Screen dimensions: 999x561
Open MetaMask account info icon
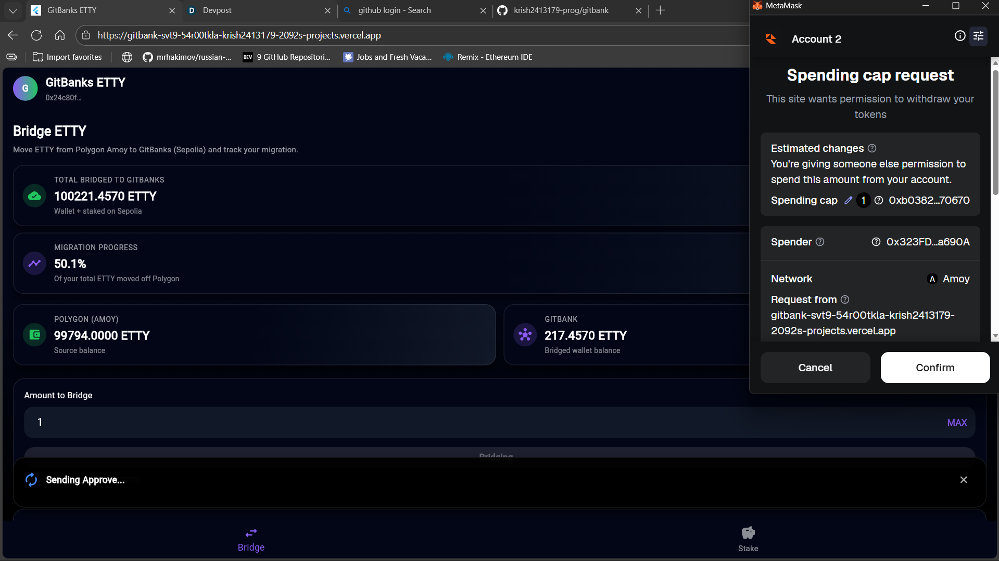[x=960, y=36]
